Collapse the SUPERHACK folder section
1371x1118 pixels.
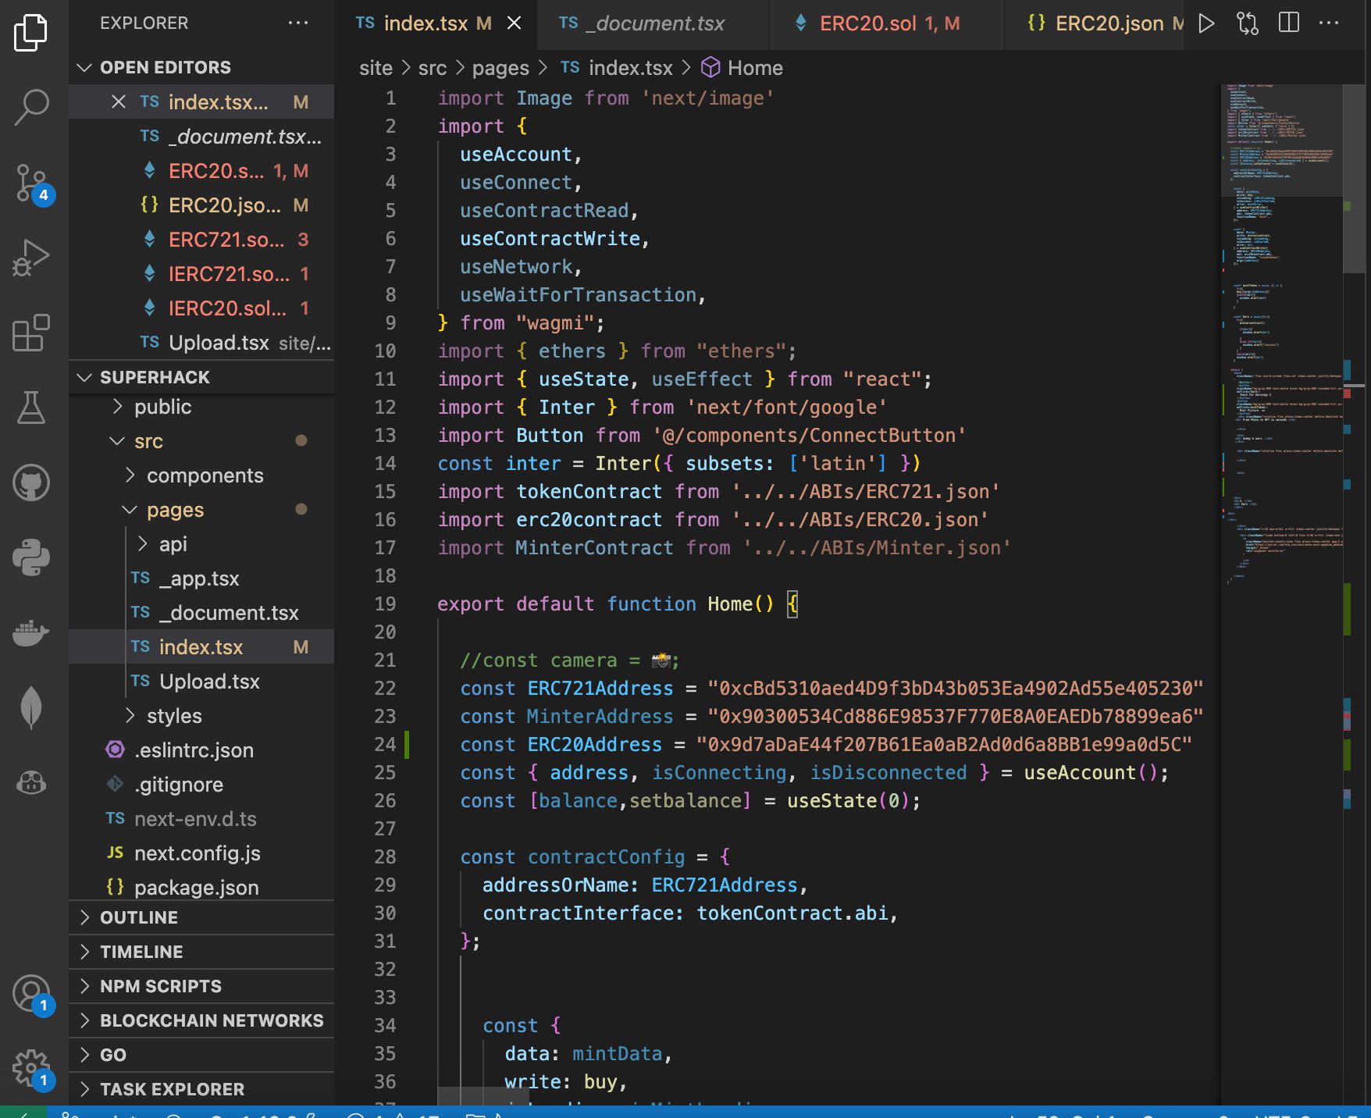coord(201,377)
